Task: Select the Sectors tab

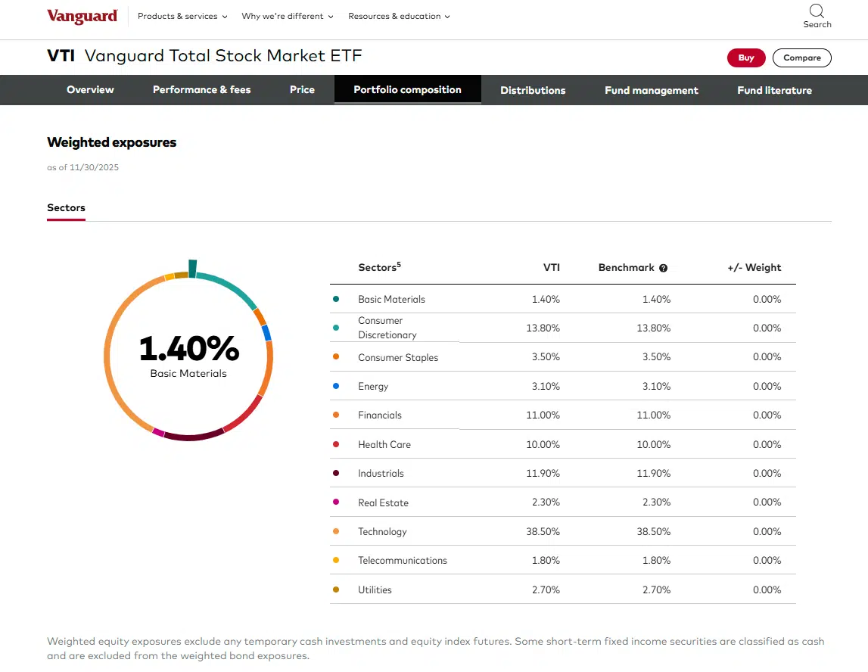Action: point(66,207)
